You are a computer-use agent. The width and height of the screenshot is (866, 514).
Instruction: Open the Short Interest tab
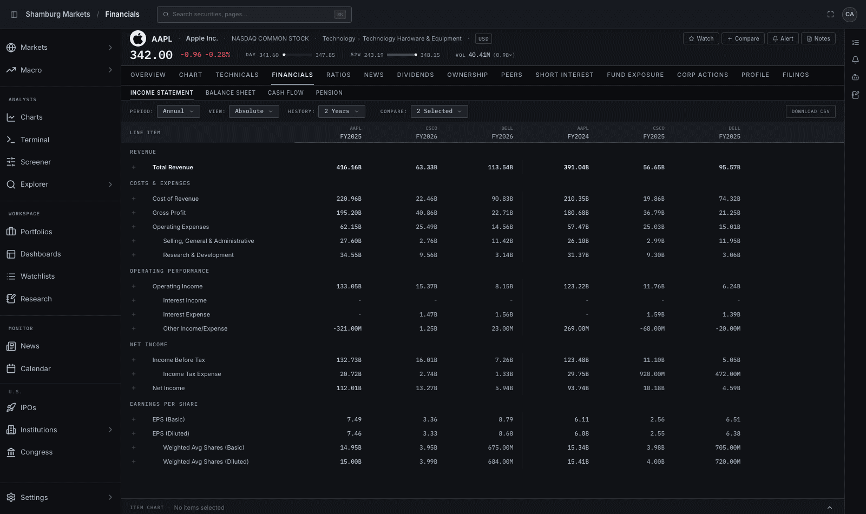pyautogui.click(x=565, y=75)
